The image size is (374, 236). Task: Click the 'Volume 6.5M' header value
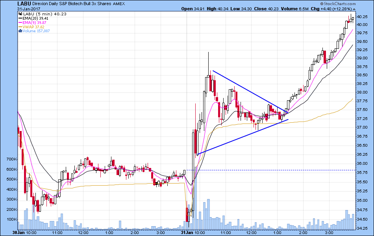pyautogui.click(x=294, y=9)
